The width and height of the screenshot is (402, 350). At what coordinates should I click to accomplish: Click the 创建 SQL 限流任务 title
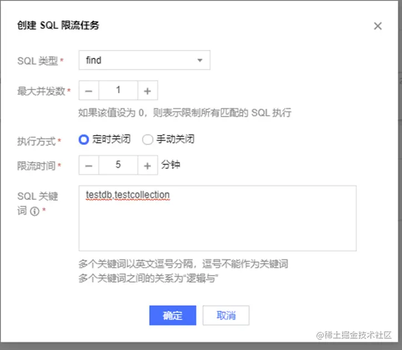click(x=58, y=26)
